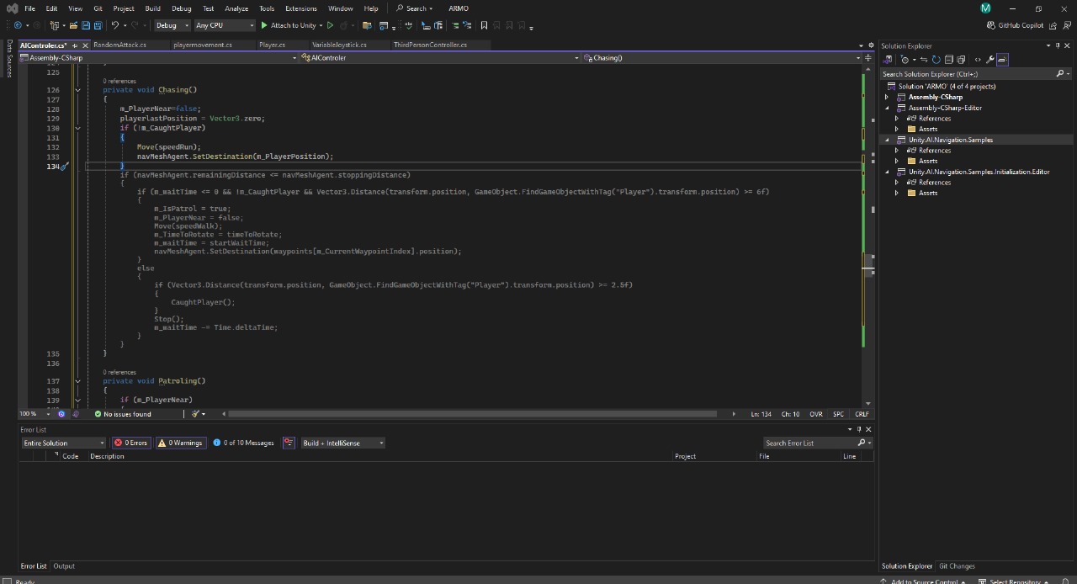This screenshot has width=1077, height=584.
Task: Click the Undo arrow icon
Action: (x=115, y=25)
